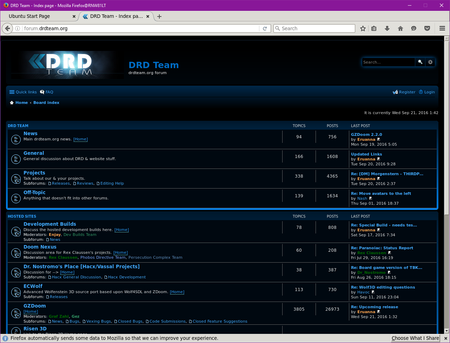Open the Firefox hamburger menu
The width and height of the screenshot is (450, 343).
pos(442,28)
